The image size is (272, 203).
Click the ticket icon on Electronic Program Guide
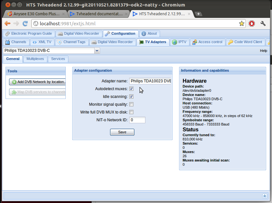click(x=7, y=34)
